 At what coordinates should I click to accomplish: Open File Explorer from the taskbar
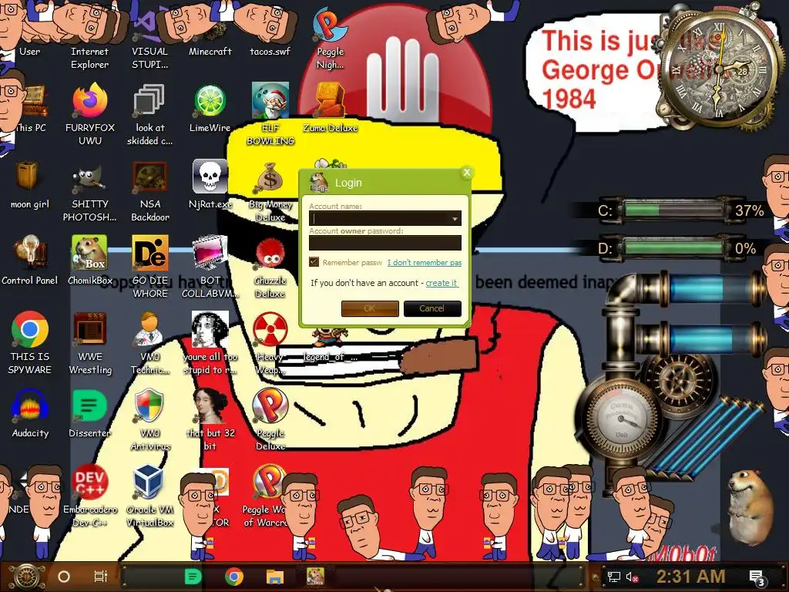pos(275,577)
